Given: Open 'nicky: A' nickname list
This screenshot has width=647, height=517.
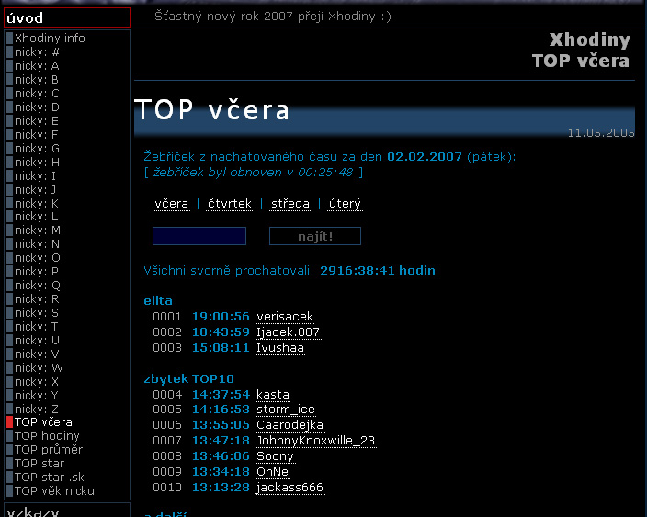Looking at the screenshot, I should (37, 66).
